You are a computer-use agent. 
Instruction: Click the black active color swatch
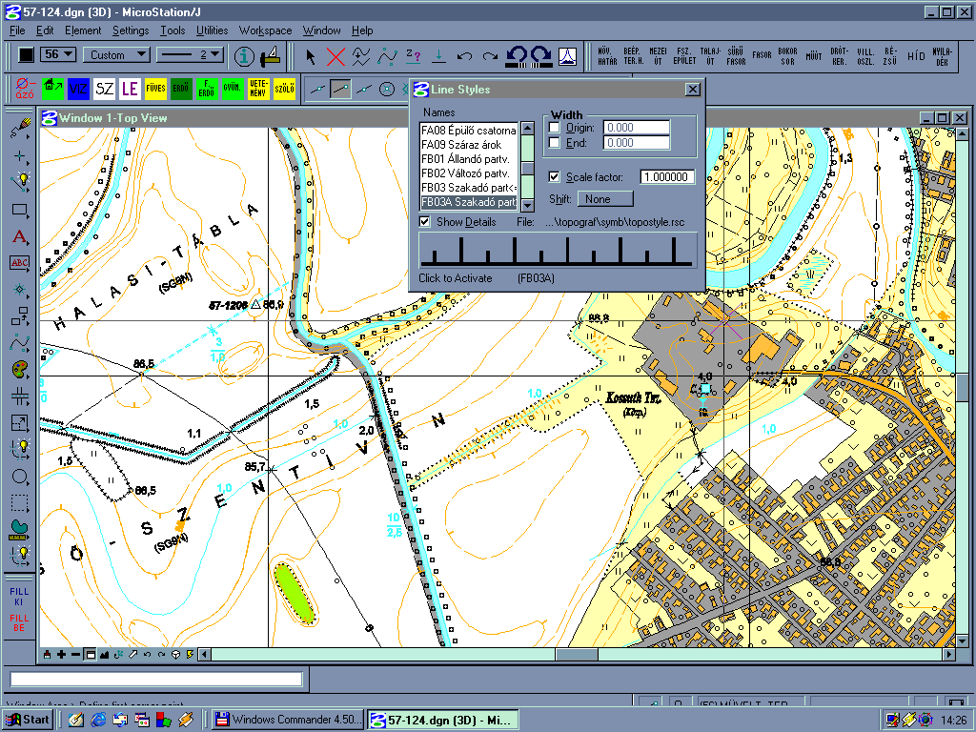pyautogui.click(x=26, y=55)
